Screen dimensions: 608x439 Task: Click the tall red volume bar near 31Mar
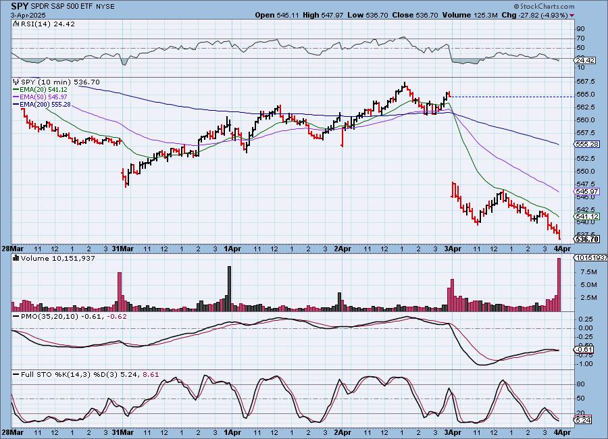pyautogui.click(x=120, y=292)
